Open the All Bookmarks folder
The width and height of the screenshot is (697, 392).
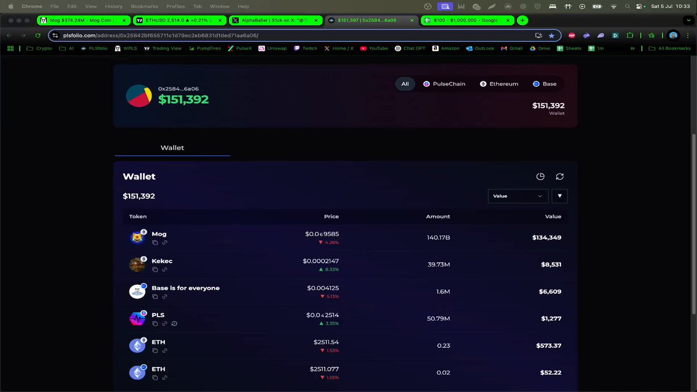(670, 48)
